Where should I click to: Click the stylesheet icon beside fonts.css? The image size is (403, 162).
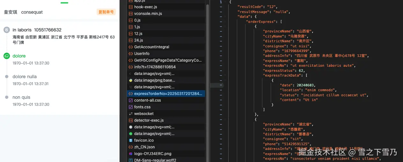(x=131, y=107)
